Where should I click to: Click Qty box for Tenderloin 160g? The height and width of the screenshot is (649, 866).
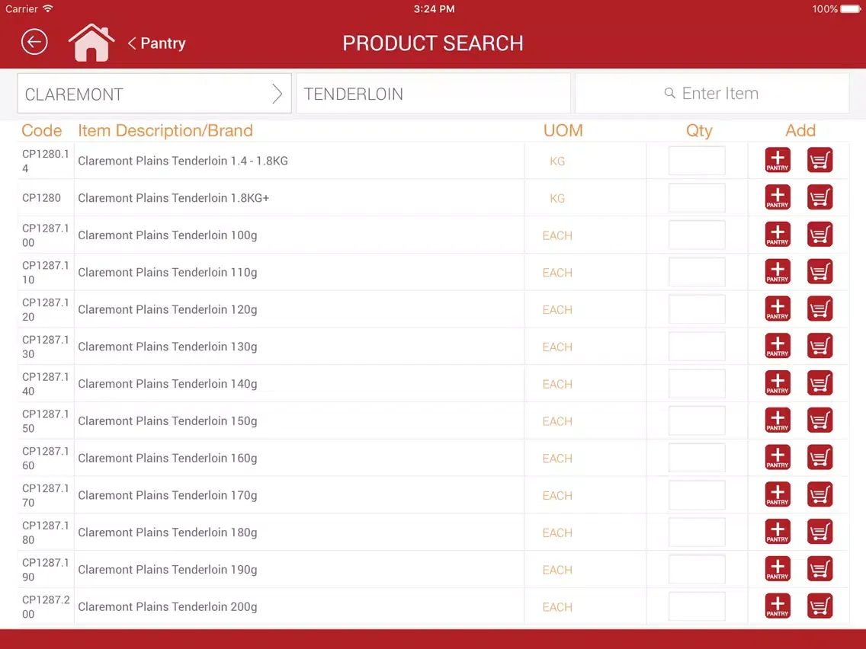click(x=697, y=458)
